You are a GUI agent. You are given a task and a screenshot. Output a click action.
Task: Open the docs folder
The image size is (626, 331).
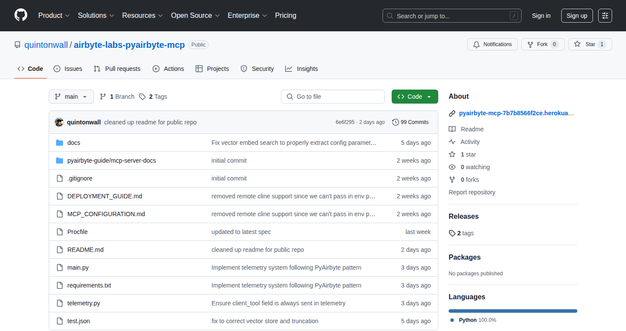click(x=74, y=143)
